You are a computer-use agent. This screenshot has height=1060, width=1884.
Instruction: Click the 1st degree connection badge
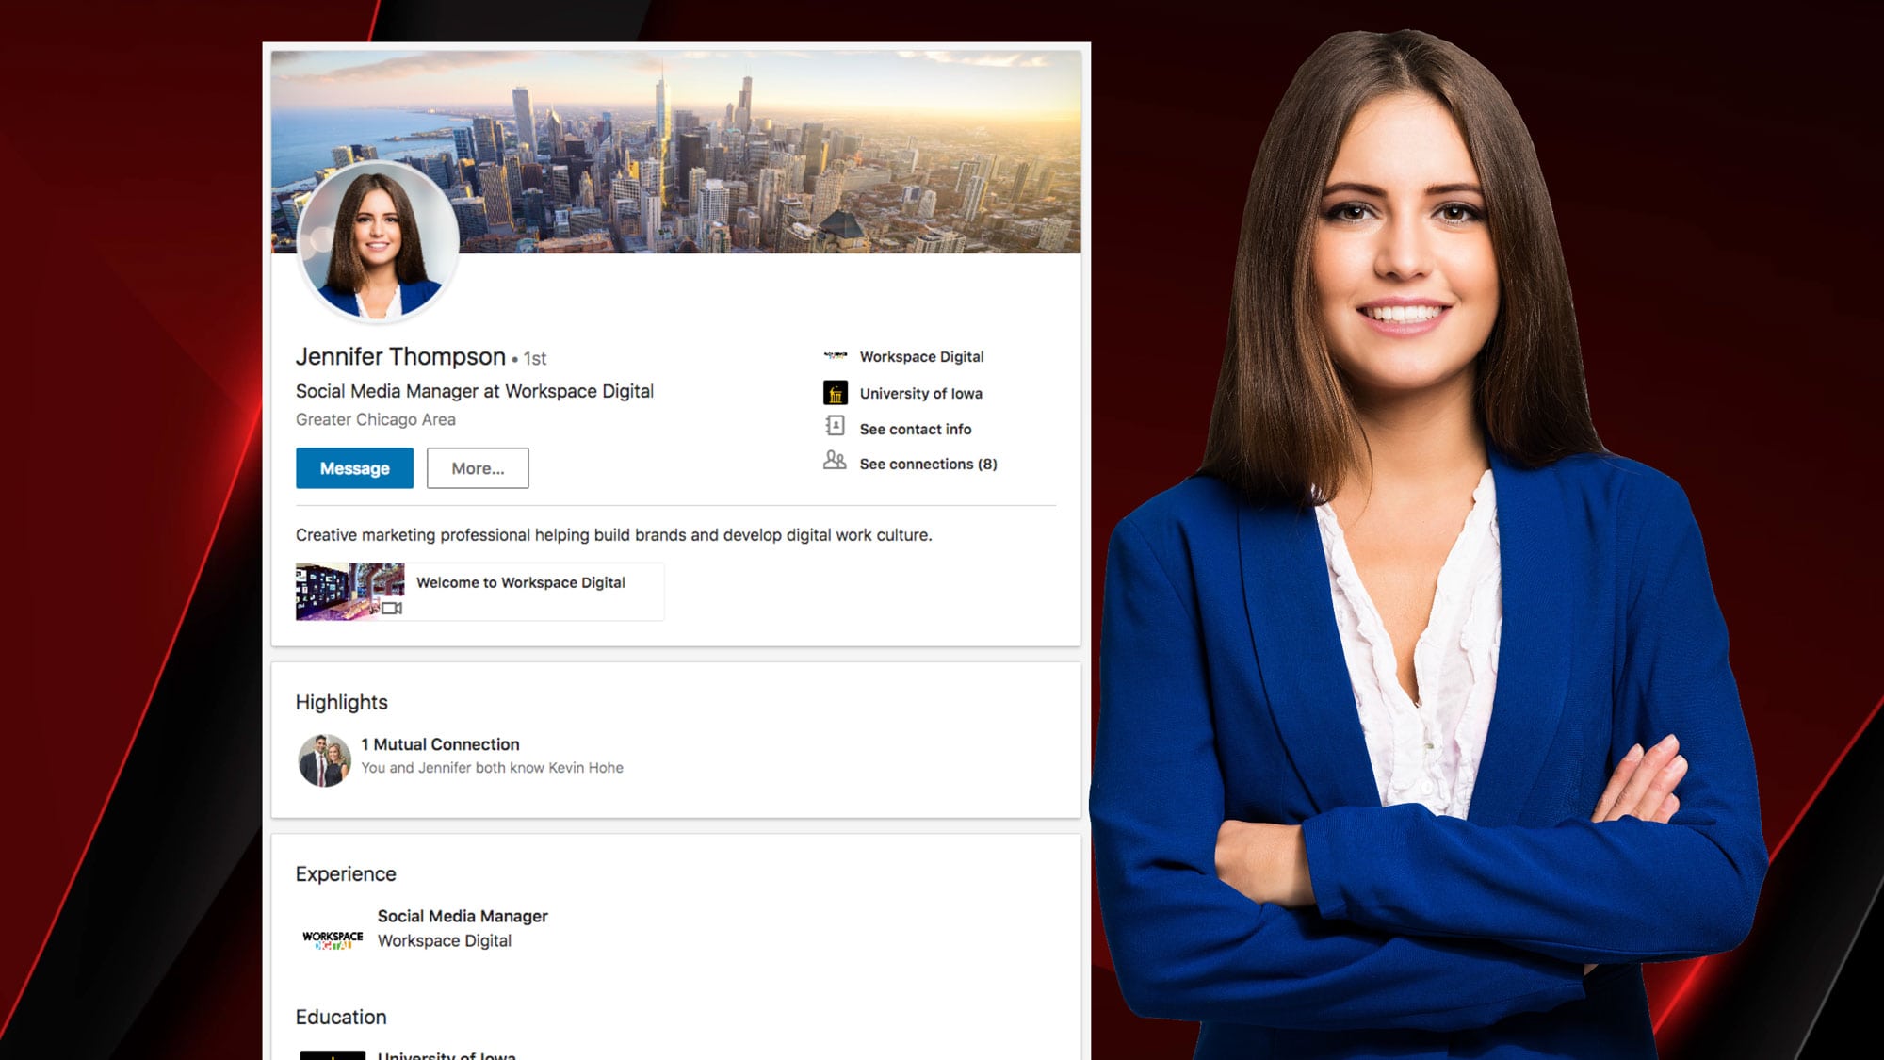point(534,359)
